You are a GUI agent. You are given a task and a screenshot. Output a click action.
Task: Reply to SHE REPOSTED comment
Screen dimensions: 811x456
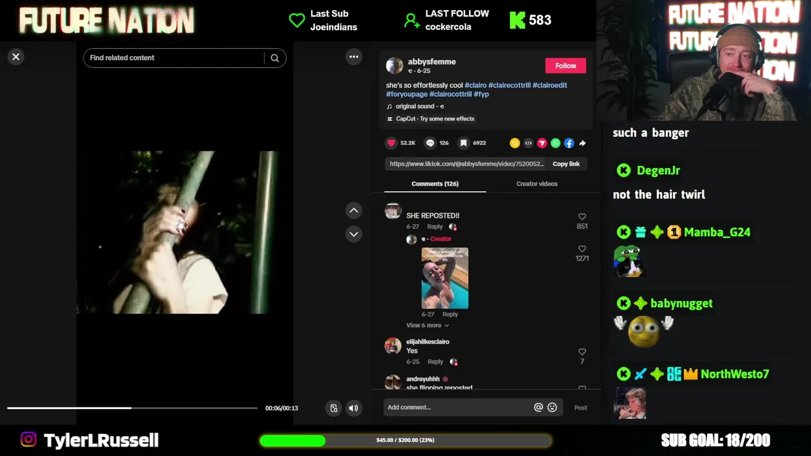click(x=435, y=227)
